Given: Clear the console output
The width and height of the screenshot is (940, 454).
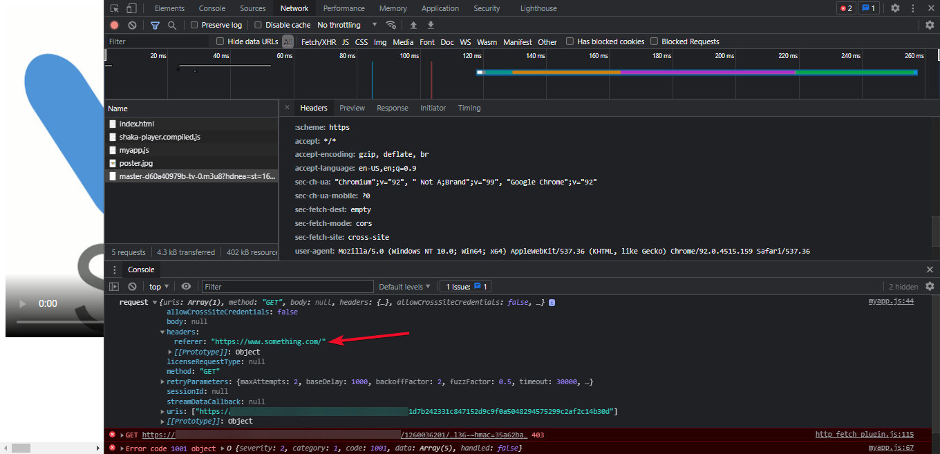Looking at the screenshot, I should [x=132, y=286].
